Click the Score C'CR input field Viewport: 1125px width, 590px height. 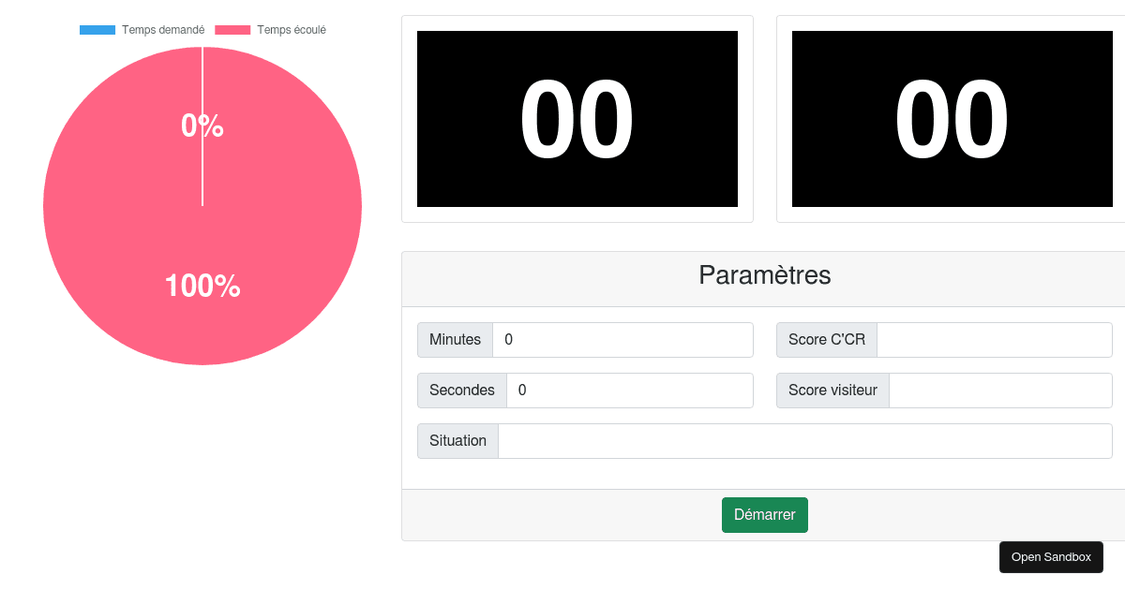(994, 340)
